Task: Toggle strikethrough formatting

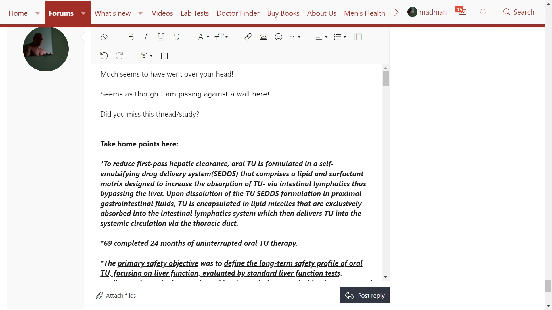Action: [176, 37]
